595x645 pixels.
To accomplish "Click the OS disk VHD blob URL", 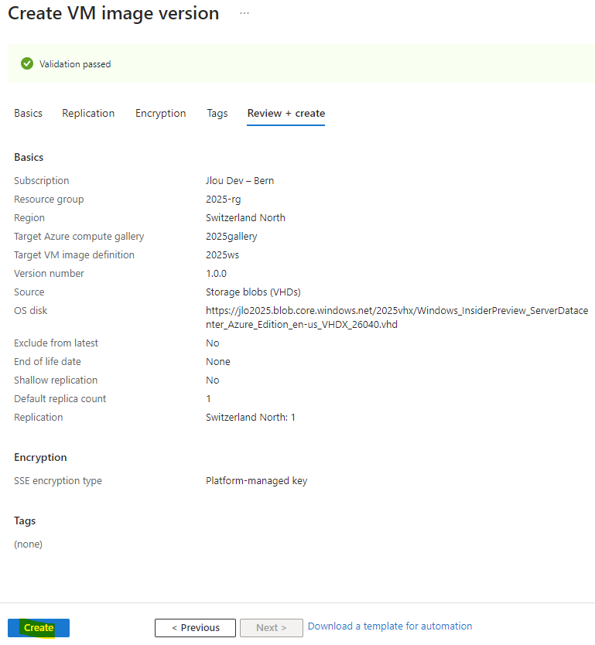I will click(x=397, y=318).
